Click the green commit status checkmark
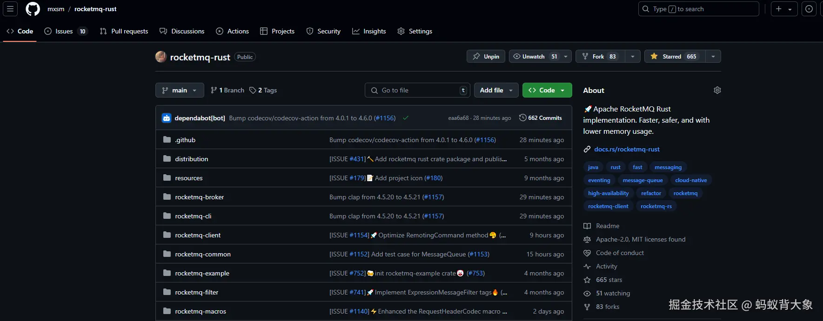Screen dimensions: 823x321 [406, 118]
